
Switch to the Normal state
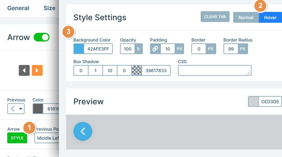[246, 17]
